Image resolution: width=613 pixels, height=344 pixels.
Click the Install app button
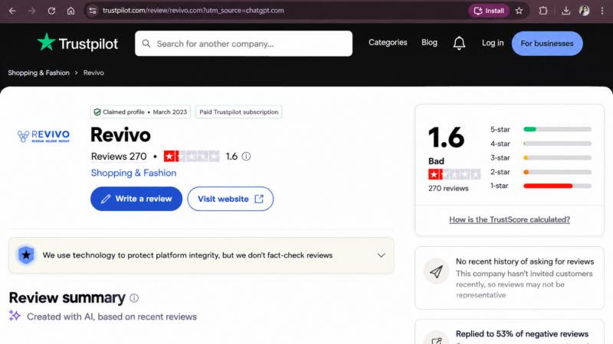tap(489, 11)
